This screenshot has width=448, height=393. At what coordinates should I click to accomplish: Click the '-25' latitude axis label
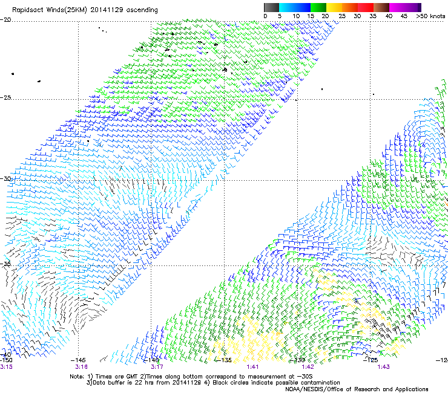click(x=5, y=97)
